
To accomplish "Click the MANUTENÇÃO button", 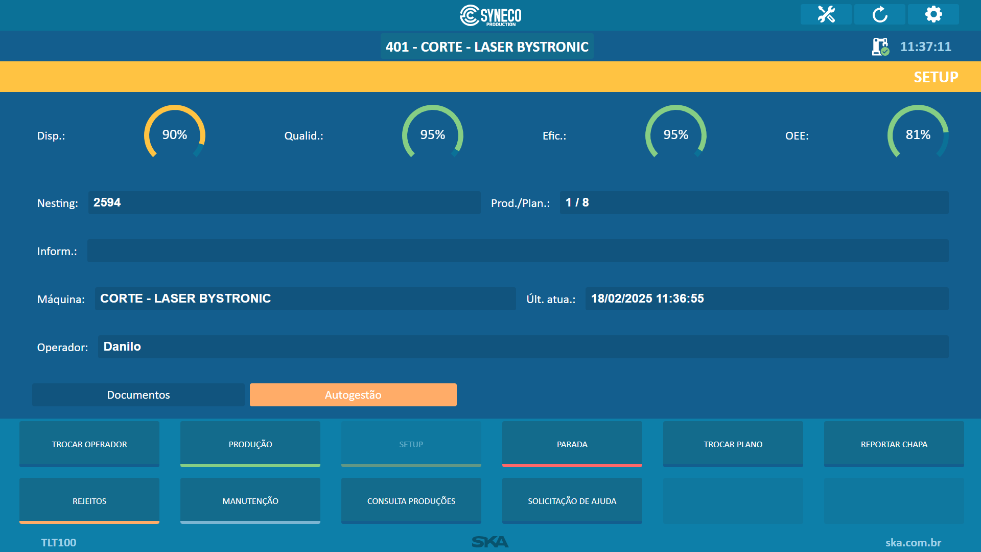I will click(x=250, y=501).
